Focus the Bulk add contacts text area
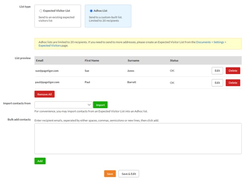The width and height of the screenshot is (245, 181). (138, 138)
